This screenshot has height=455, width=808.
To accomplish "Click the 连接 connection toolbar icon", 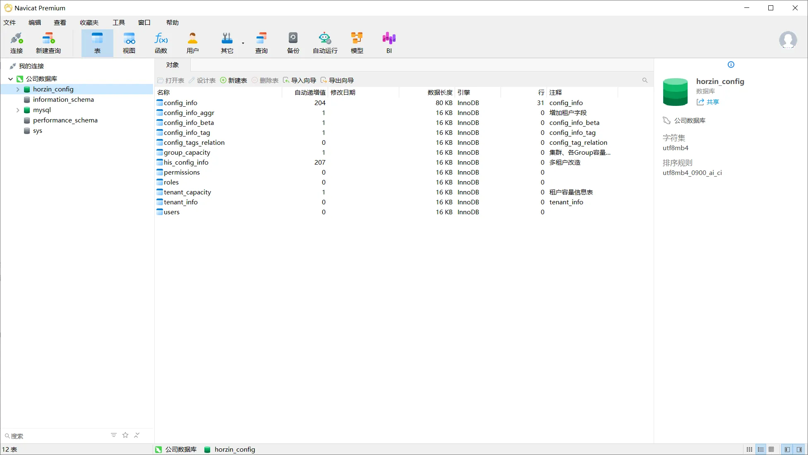I will (x=17, y=43).
